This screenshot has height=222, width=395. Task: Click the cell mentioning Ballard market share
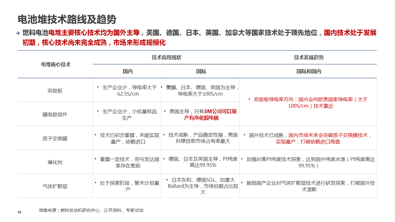point(201,186)
